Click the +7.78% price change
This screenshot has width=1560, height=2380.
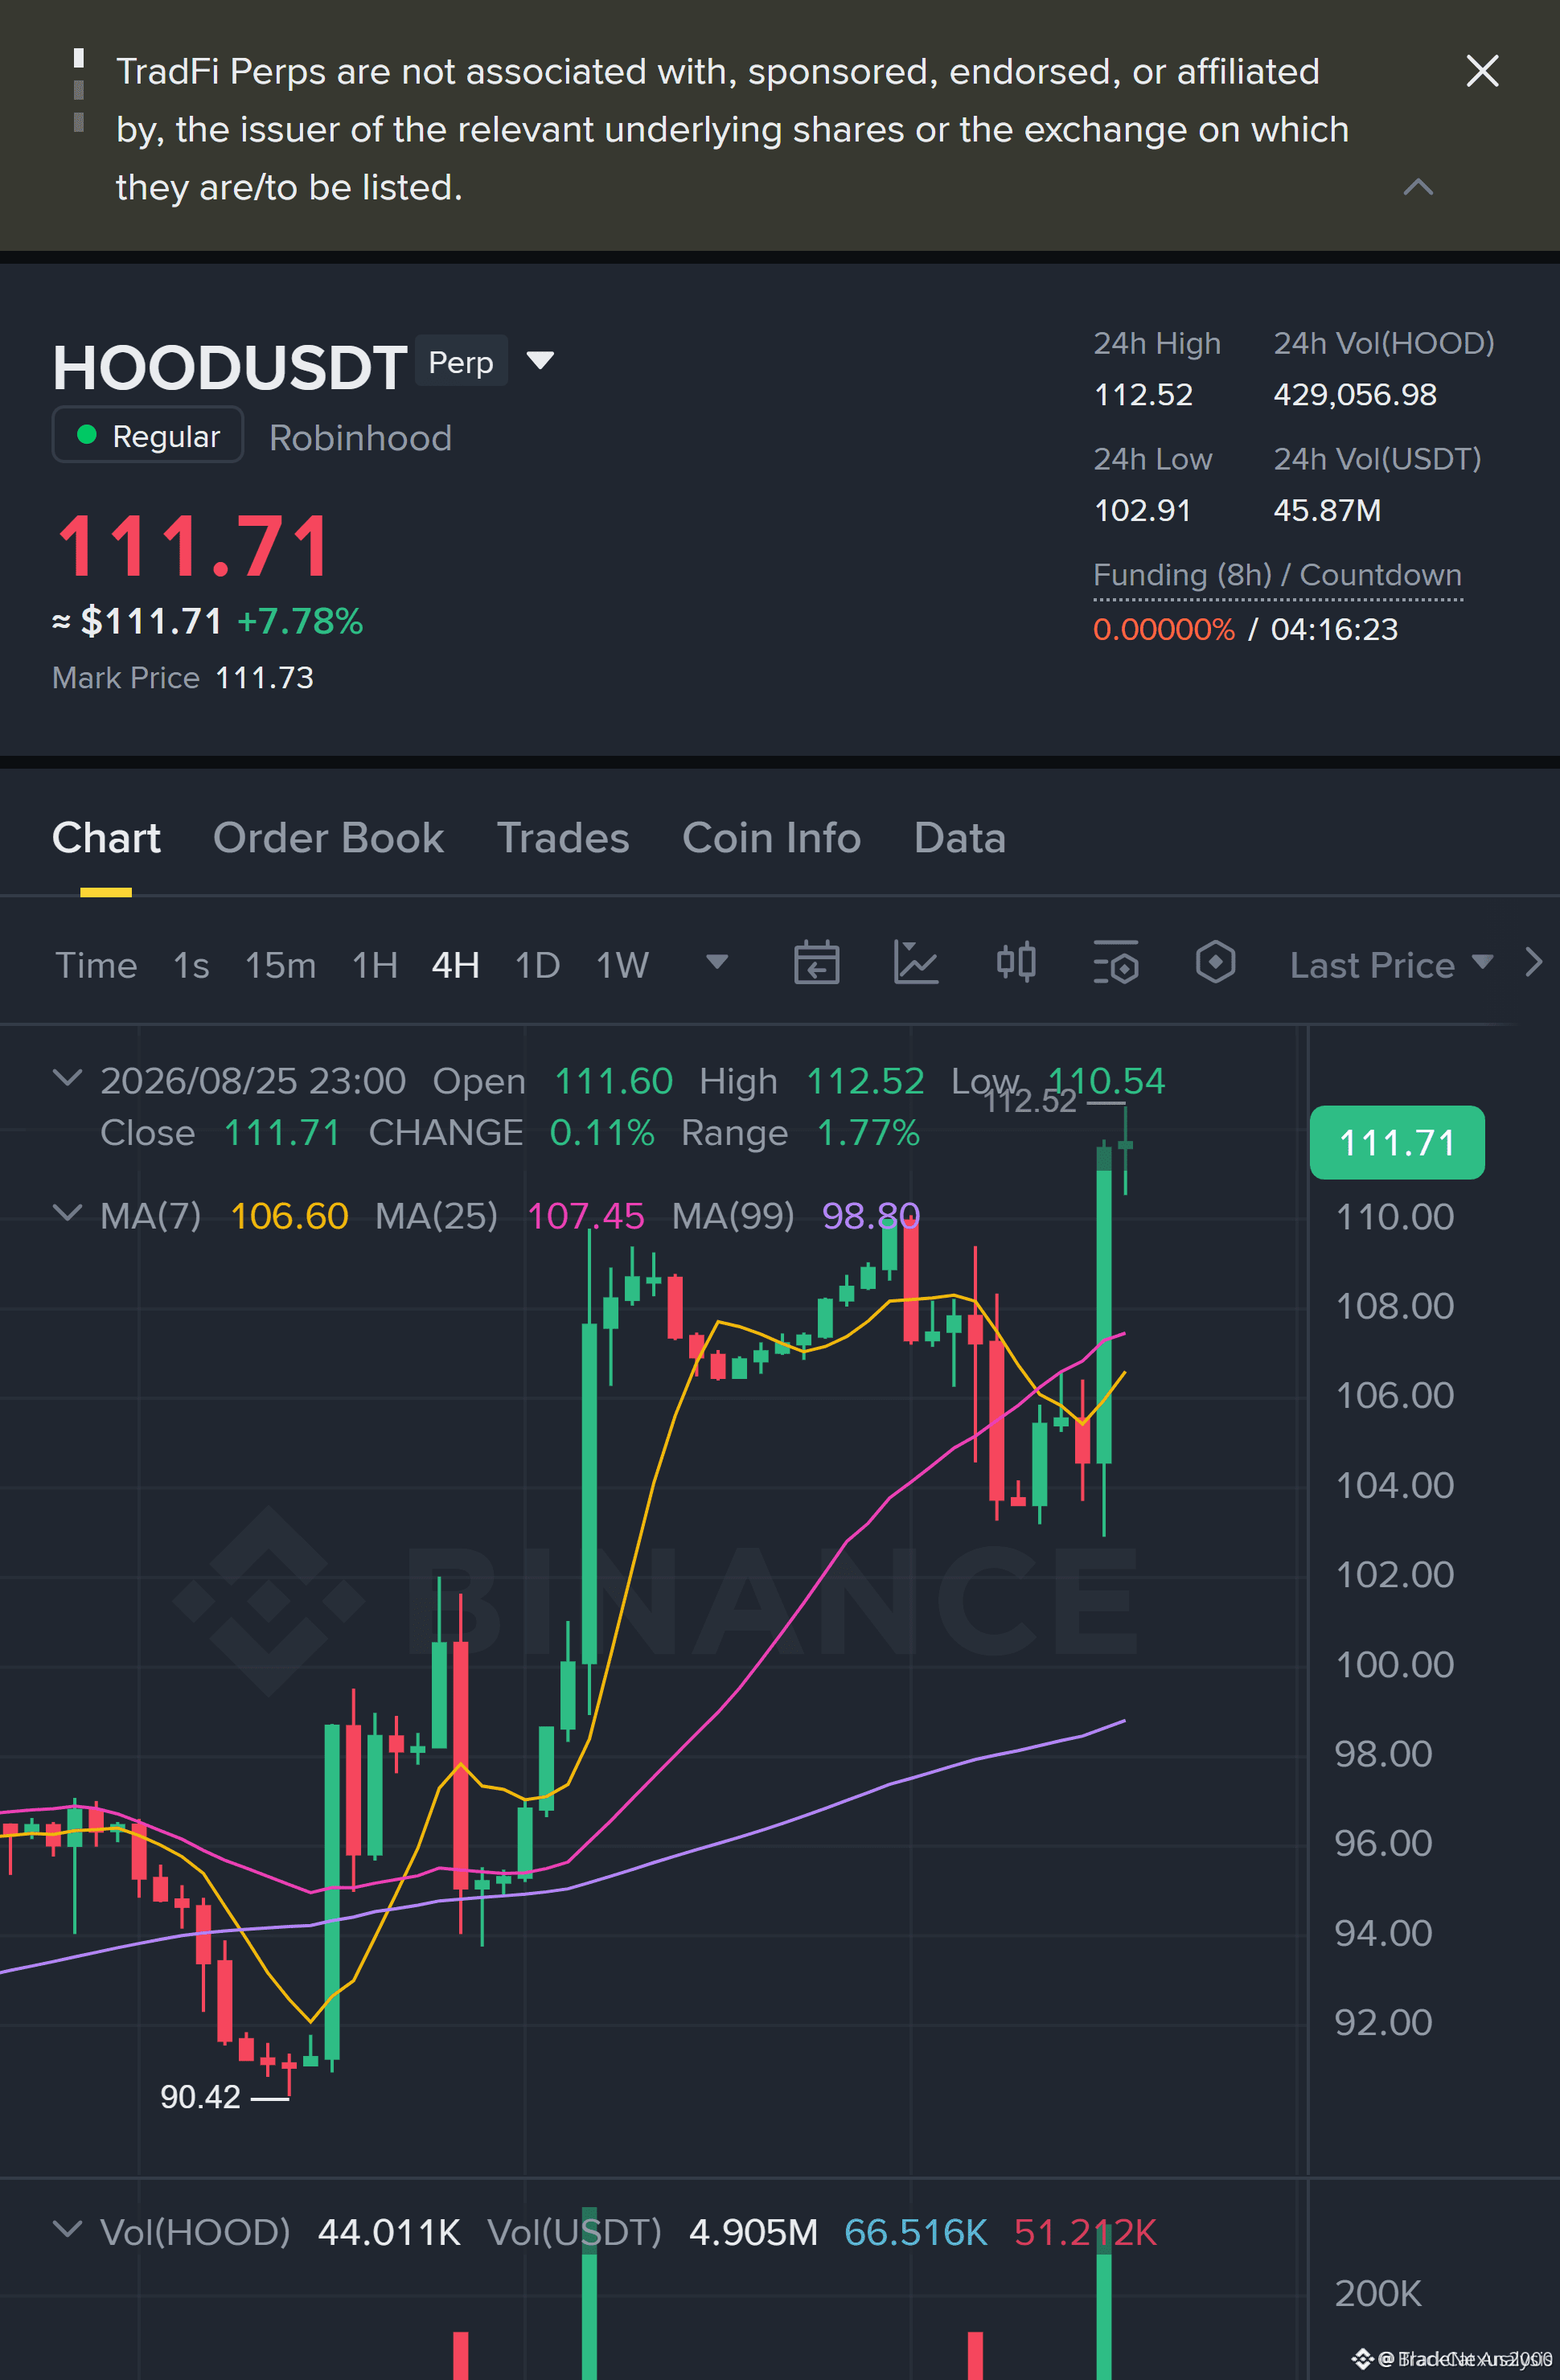tap(300, 621)
